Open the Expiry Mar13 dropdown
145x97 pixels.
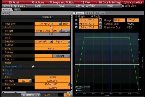click(x=69, y=49)
